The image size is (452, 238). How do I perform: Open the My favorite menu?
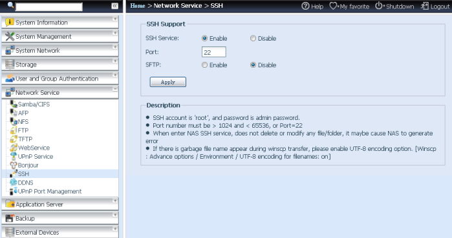[x=354, y=6]
